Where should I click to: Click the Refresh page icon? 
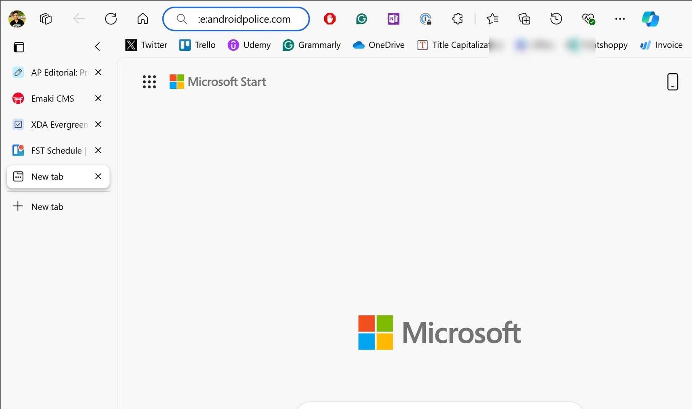pos(111,19)
